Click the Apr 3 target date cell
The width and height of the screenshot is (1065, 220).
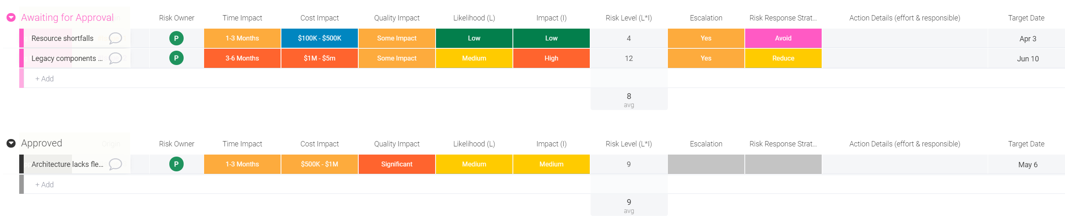pos(1027,38)
